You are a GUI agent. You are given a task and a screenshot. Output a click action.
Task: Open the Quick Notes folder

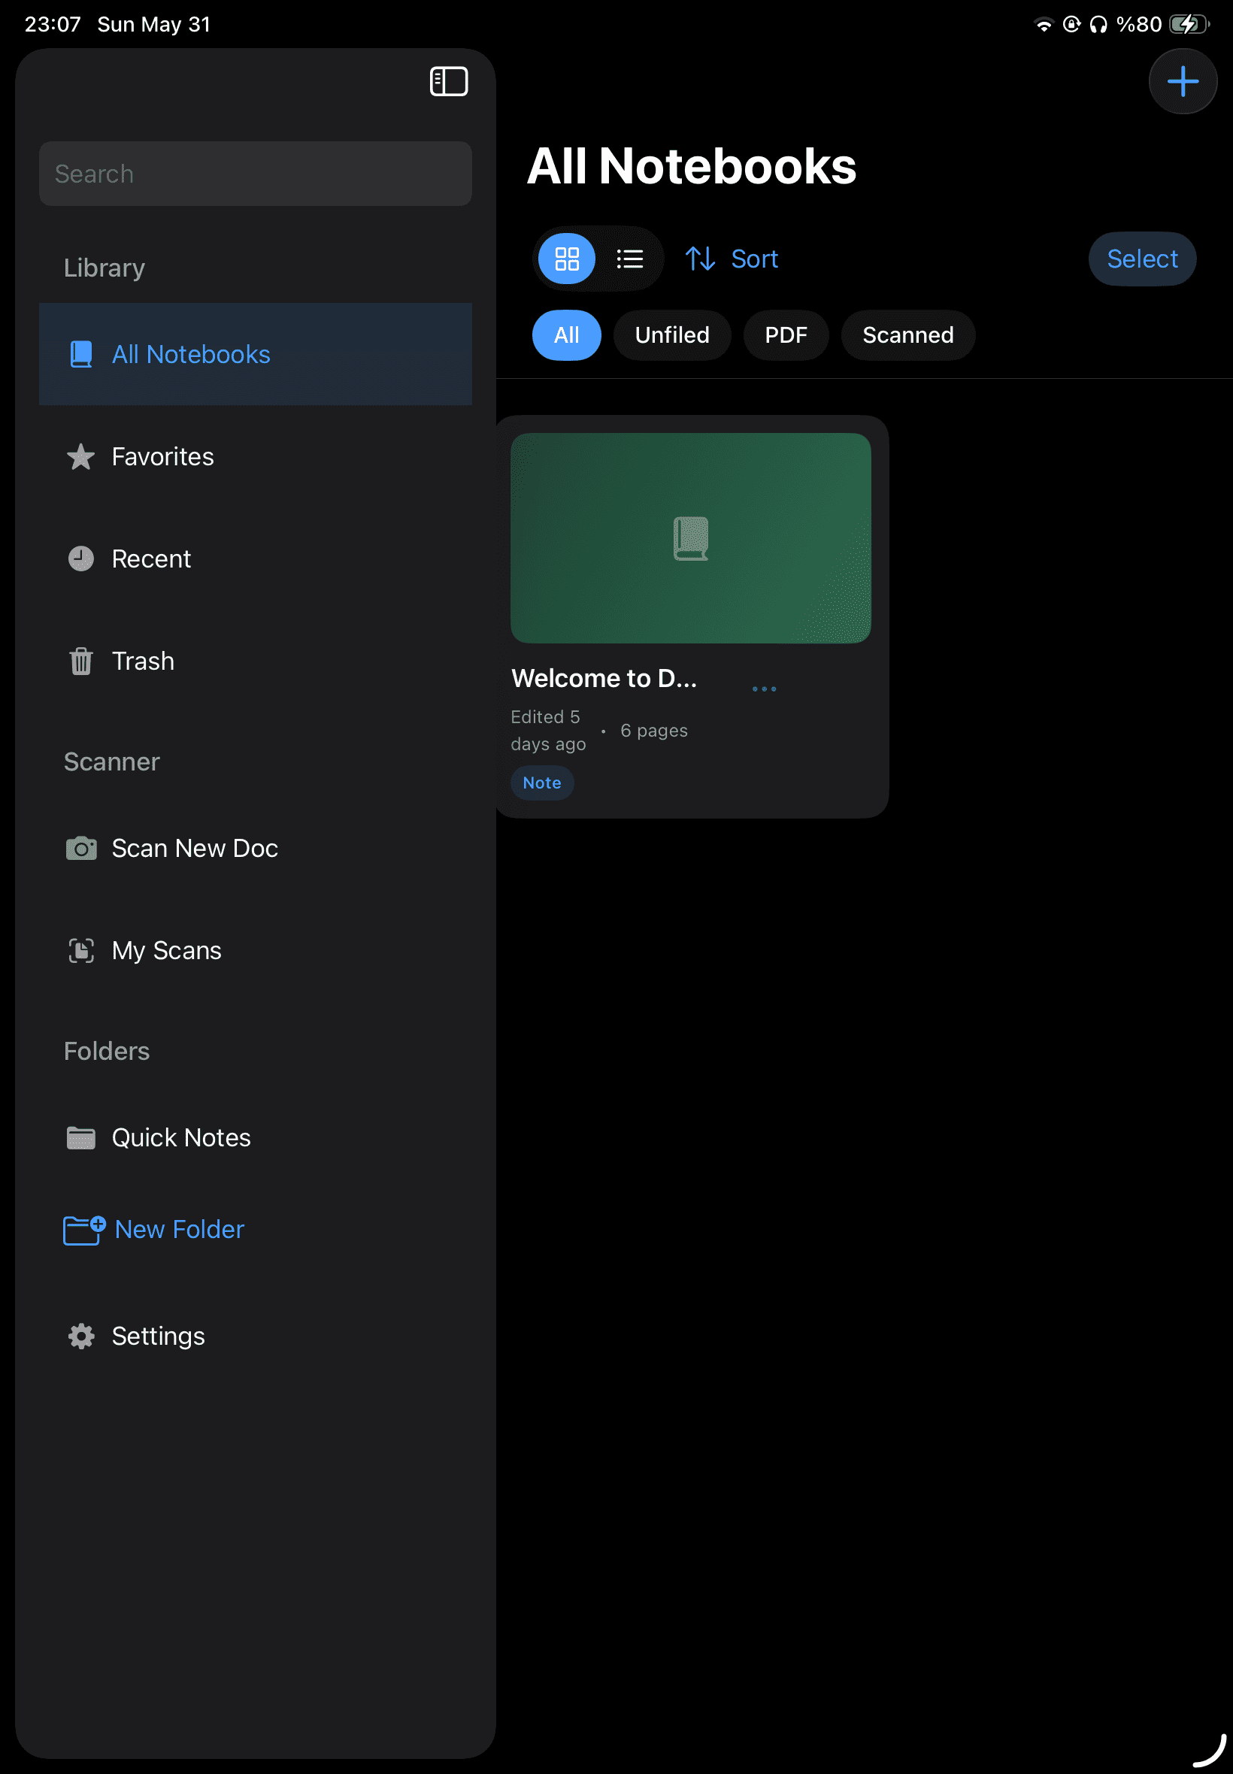(x=255, y=1138)
